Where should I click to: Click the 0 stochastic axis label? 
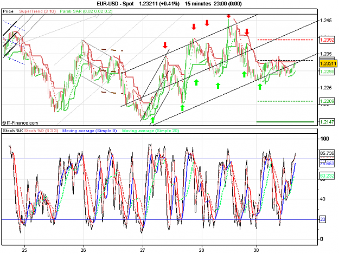(x=322, y=239)
